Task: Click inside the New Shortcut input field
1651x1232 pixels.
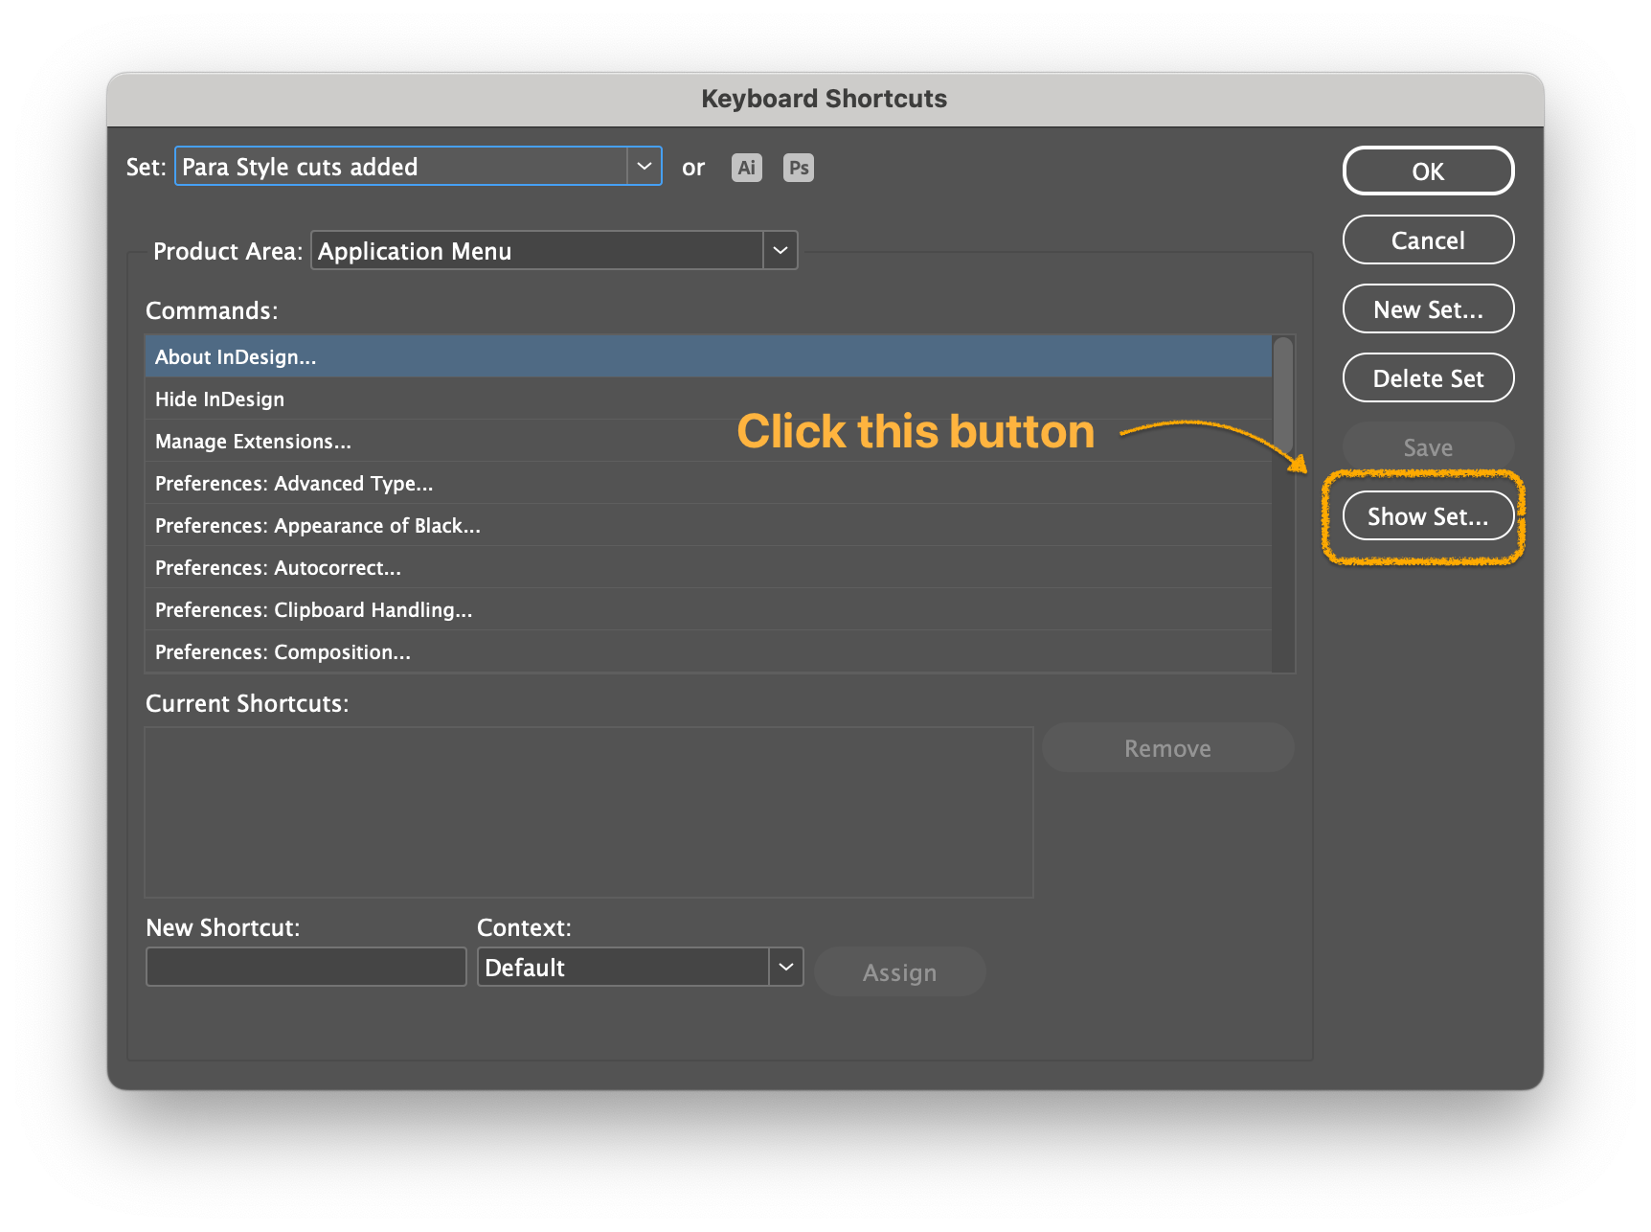Action: 305,967
